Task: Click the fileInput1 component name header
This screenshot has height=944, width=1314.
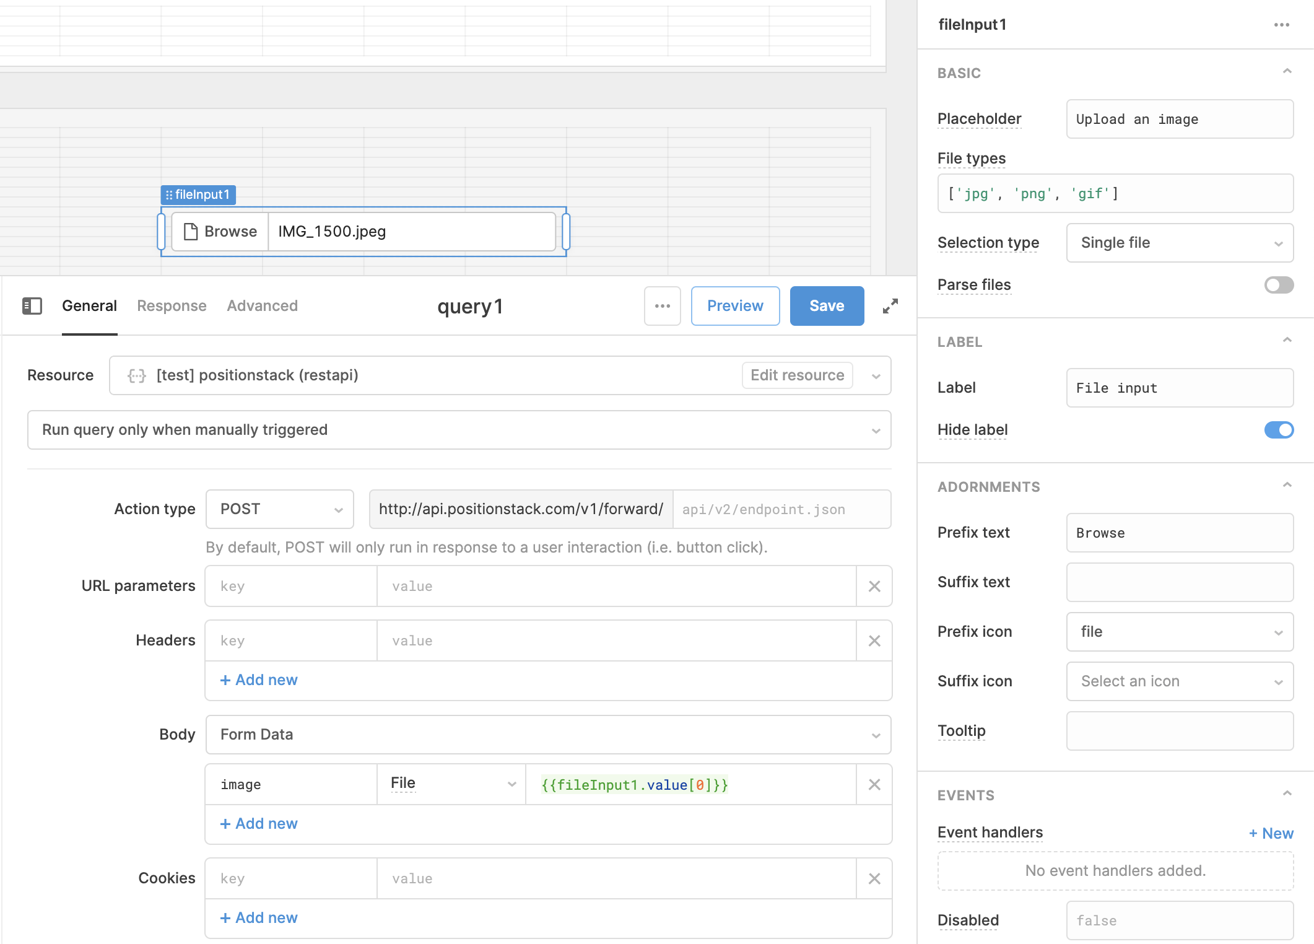Action: pos(972,25)
